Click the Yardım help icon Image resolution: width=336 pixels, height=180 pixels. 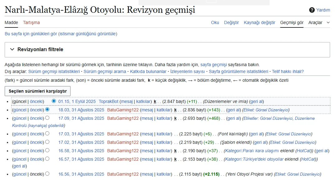pyautogui.click(x=312, y=10)
